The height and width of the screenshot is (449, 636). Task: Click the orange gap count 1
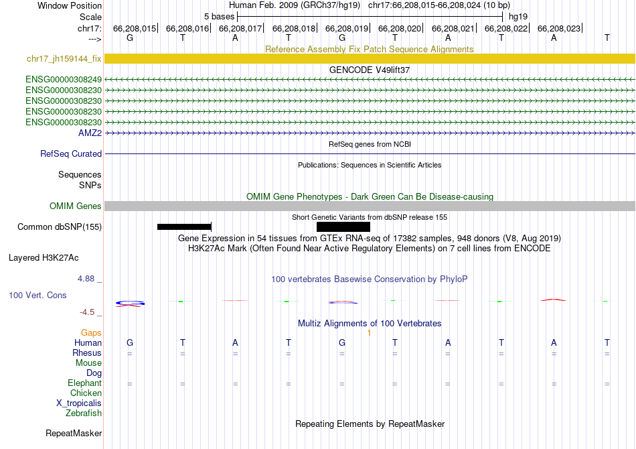point(369,333)
